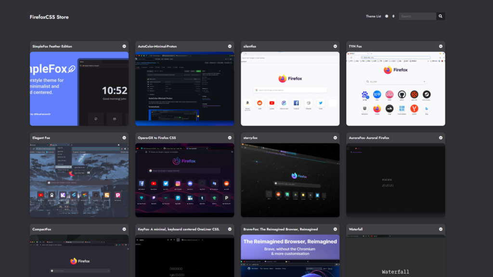Click the 'starry-fox' card title
Screen dimensions: 493x277
point(250,138)
